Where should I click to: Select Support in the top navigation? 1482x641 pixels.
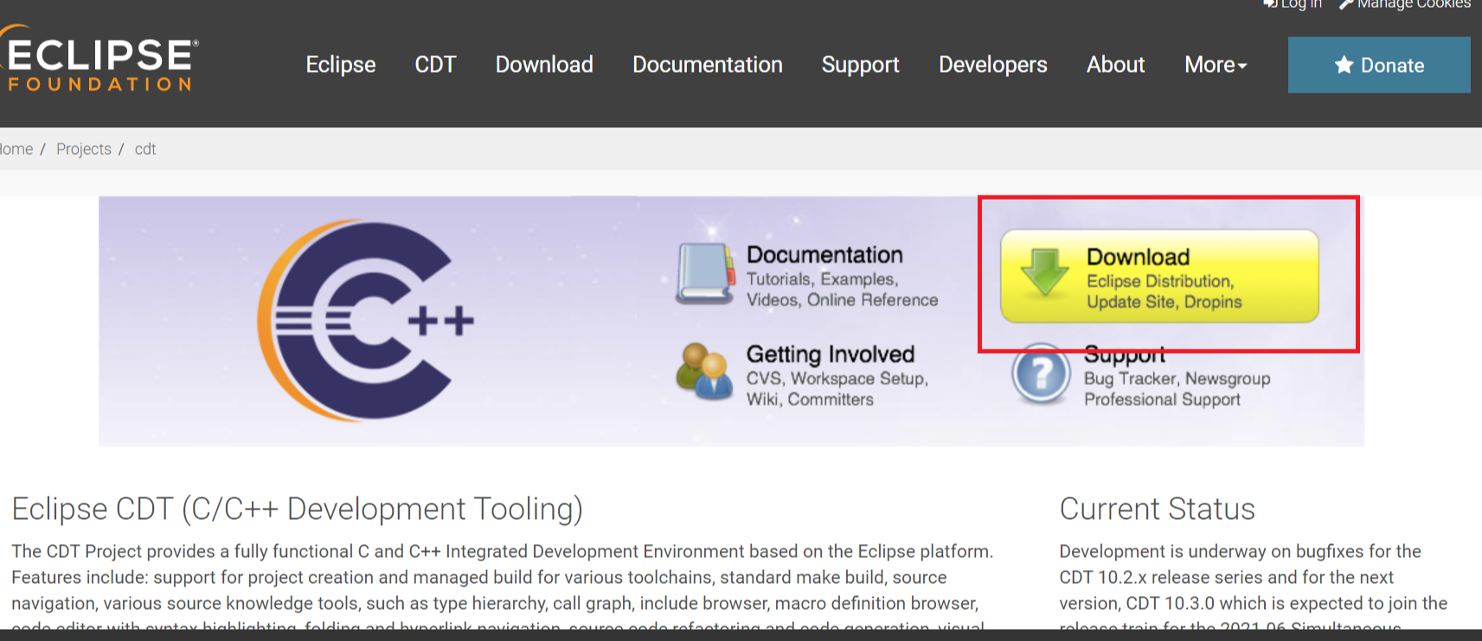(861, 65)
